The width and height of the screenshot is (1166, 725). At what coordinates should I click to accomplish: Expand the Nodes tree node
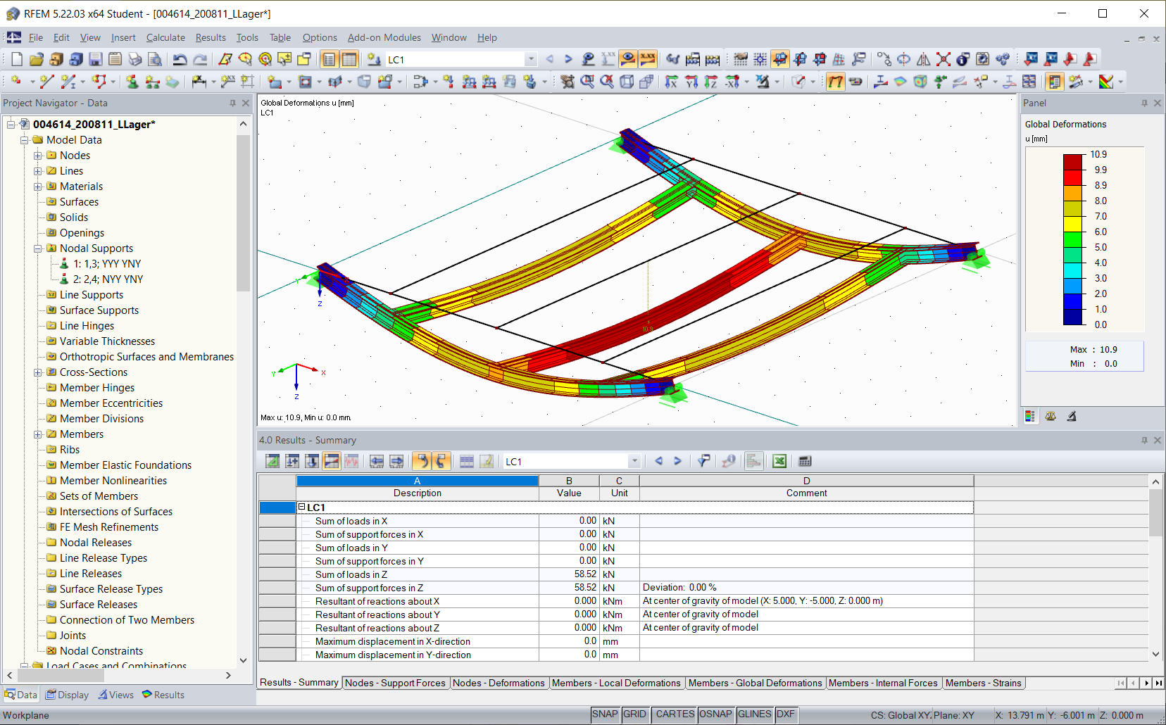[38, 156]
